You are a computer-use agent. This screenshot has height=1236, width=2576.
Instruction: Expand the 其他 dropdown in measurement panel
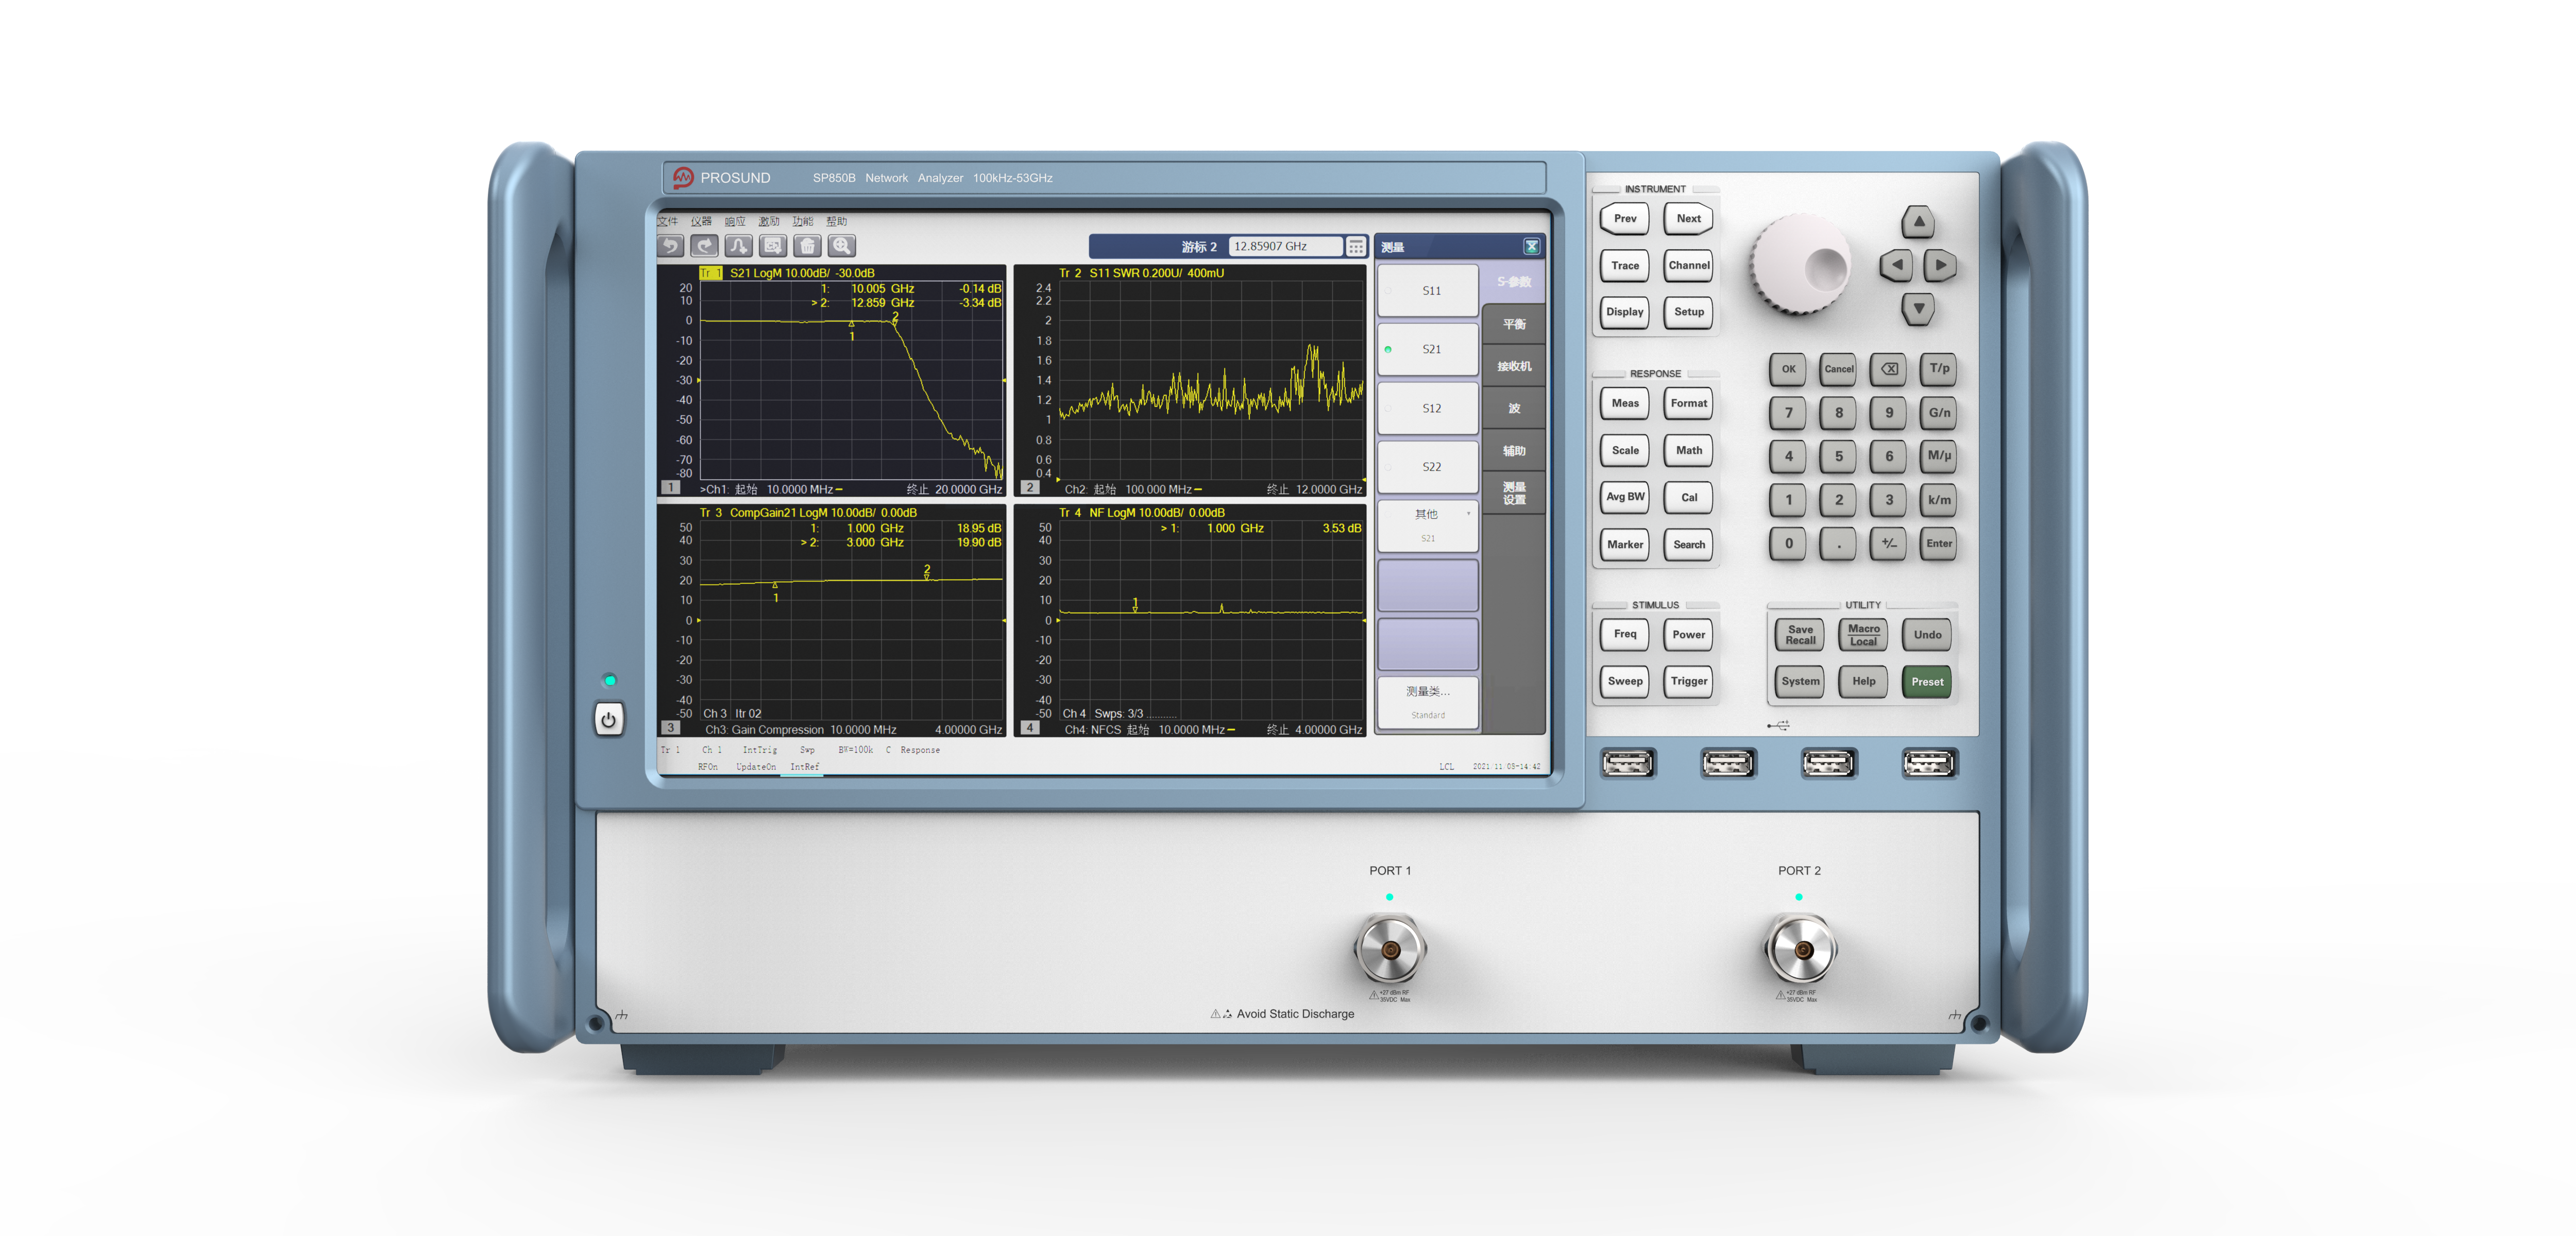coord(1428,524)
